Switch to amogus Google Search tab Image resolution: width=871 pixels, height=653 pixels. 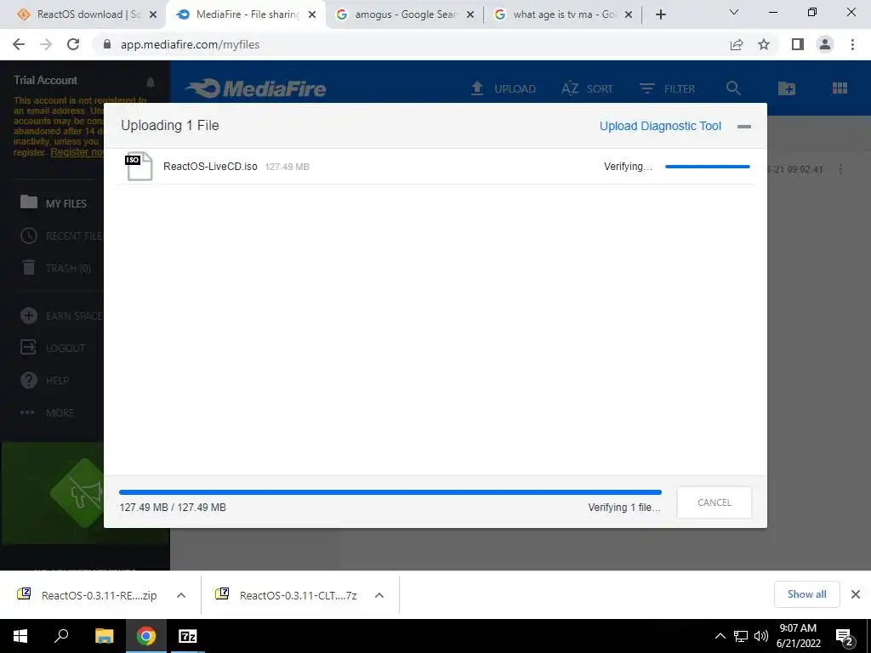coord(405,14)
